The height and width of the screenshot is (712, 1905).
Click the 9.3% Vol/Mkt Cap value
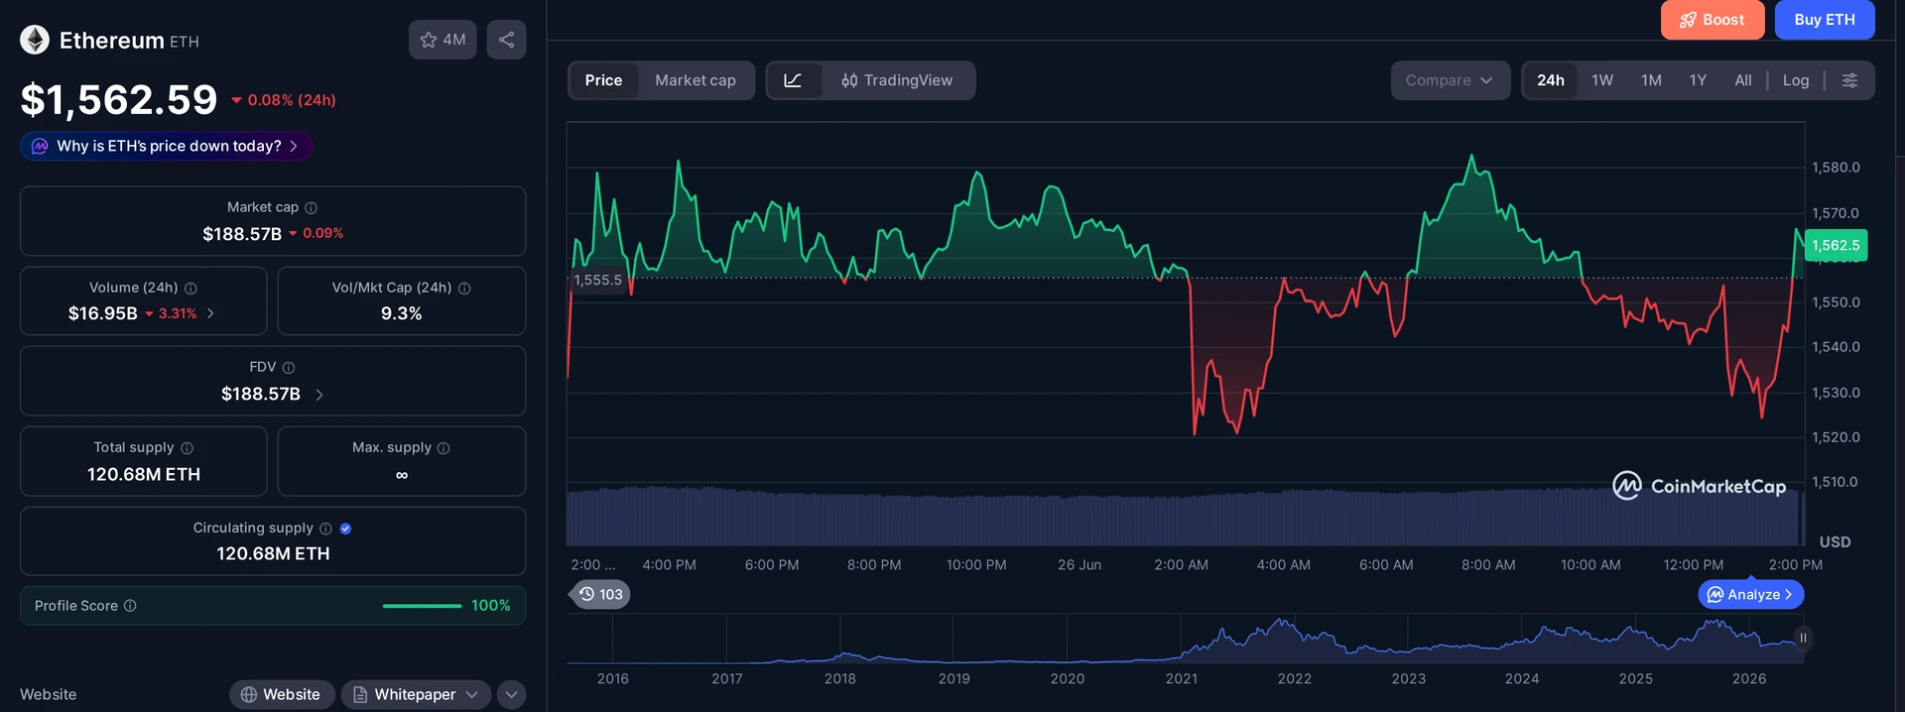(x=401, y=313)
